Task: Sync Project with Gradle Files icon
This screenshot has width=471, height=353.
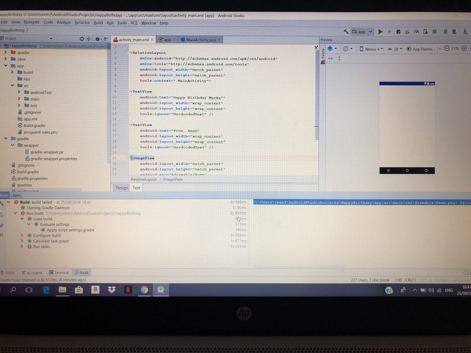Action: coord(445,32)
